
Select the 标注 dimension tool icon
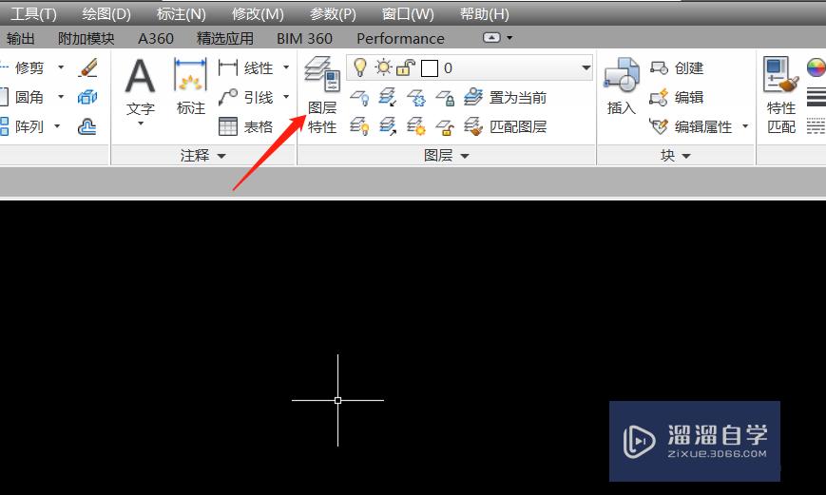coord(190,75)
